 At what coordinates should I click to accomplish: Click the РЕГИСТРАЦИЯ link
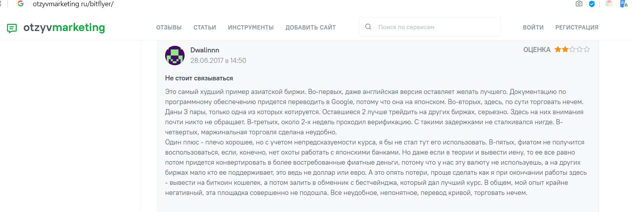(576, 28)
